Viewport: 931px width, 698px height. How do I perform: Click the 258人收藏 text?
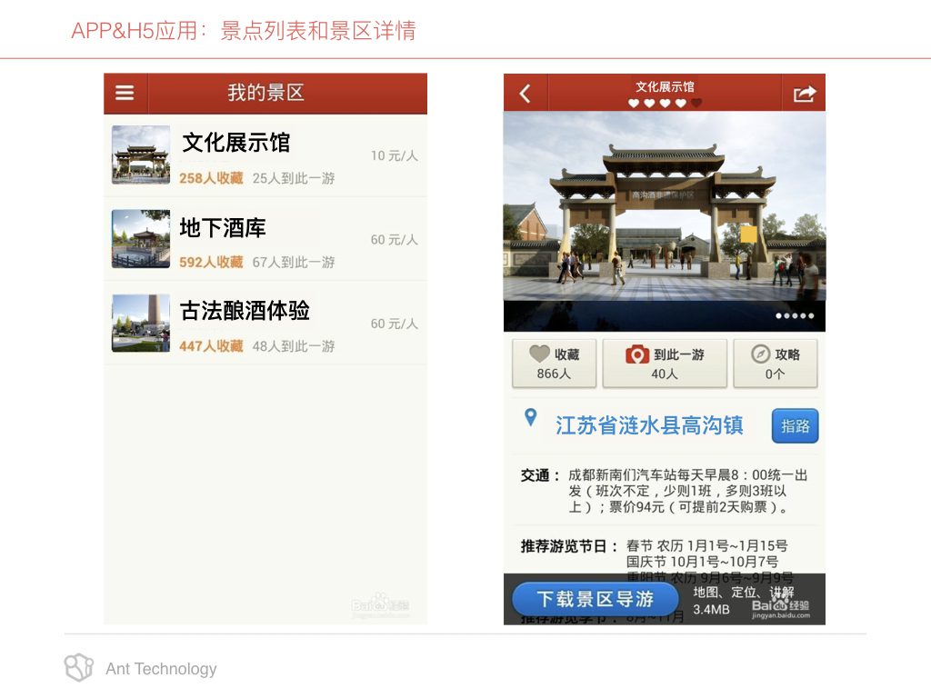pos(211,178)
